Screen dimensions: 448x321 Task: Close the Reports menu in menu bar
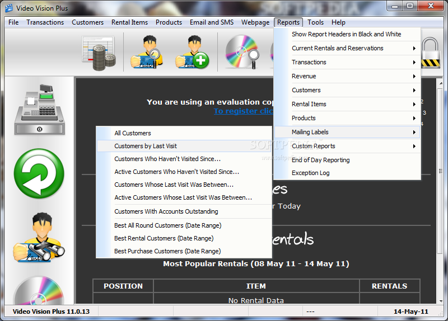tap(288, 22)
